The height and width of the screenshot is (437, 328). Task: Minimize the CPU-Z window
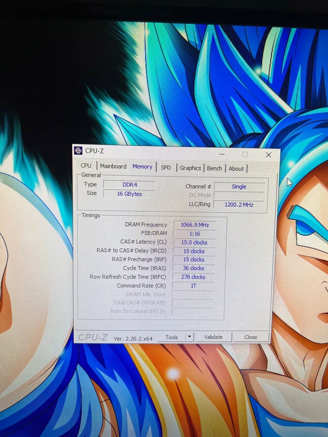coord(222,154)
